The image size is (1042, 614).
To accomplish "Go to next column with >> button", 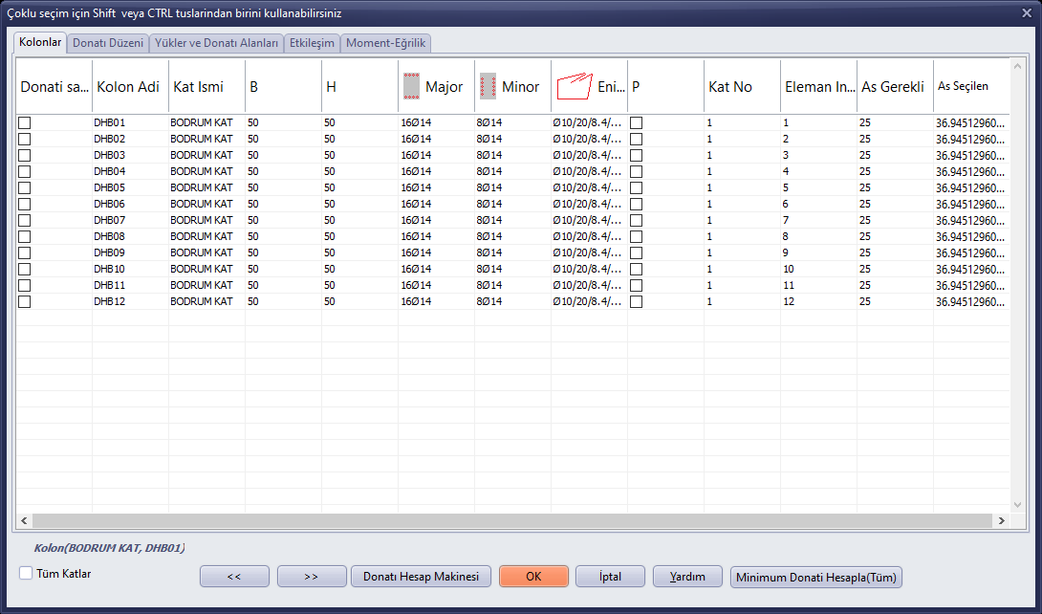I will (312, 576).
